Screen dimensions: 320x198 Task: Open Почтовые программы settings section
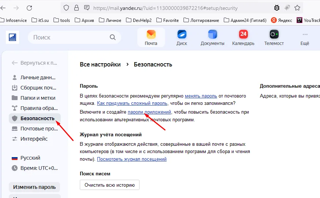pos(34,129)
